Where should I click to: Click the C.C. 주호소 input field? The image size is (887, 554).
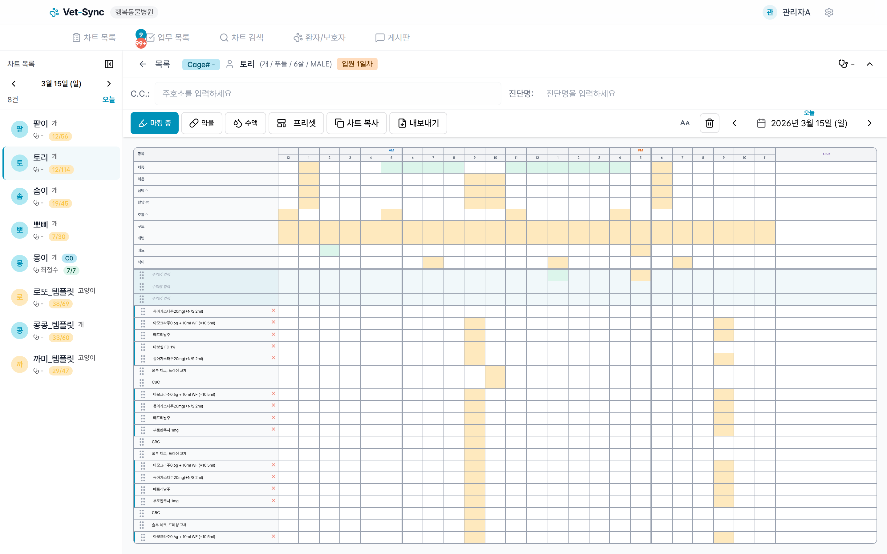327,94
